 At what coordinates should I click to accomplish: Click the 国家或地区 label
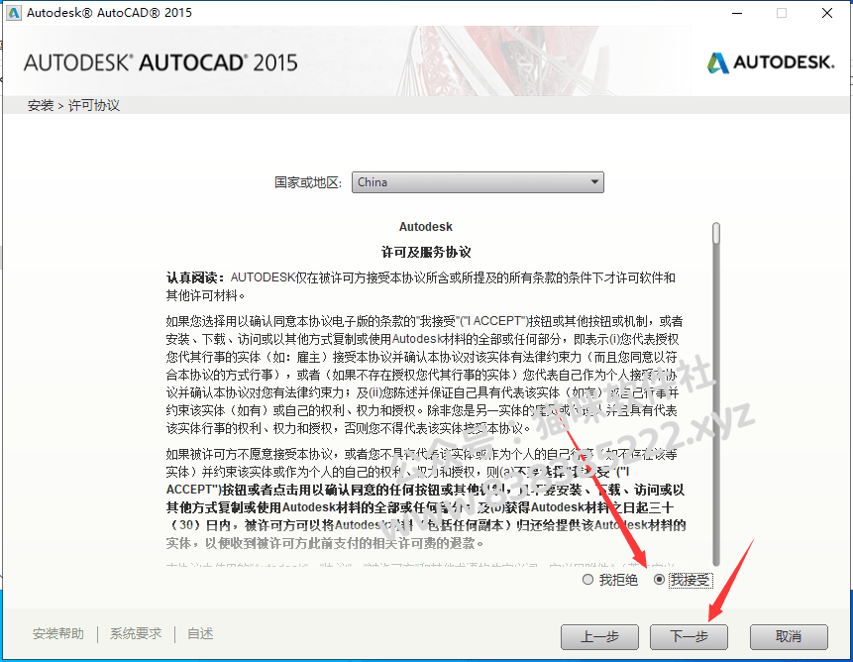tap(308, 182)
